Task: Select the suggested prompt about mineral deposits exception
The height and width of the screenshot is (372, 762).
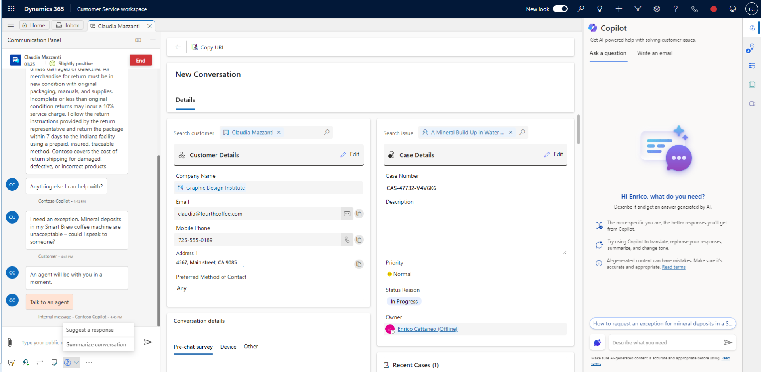Action: point(662,323)
